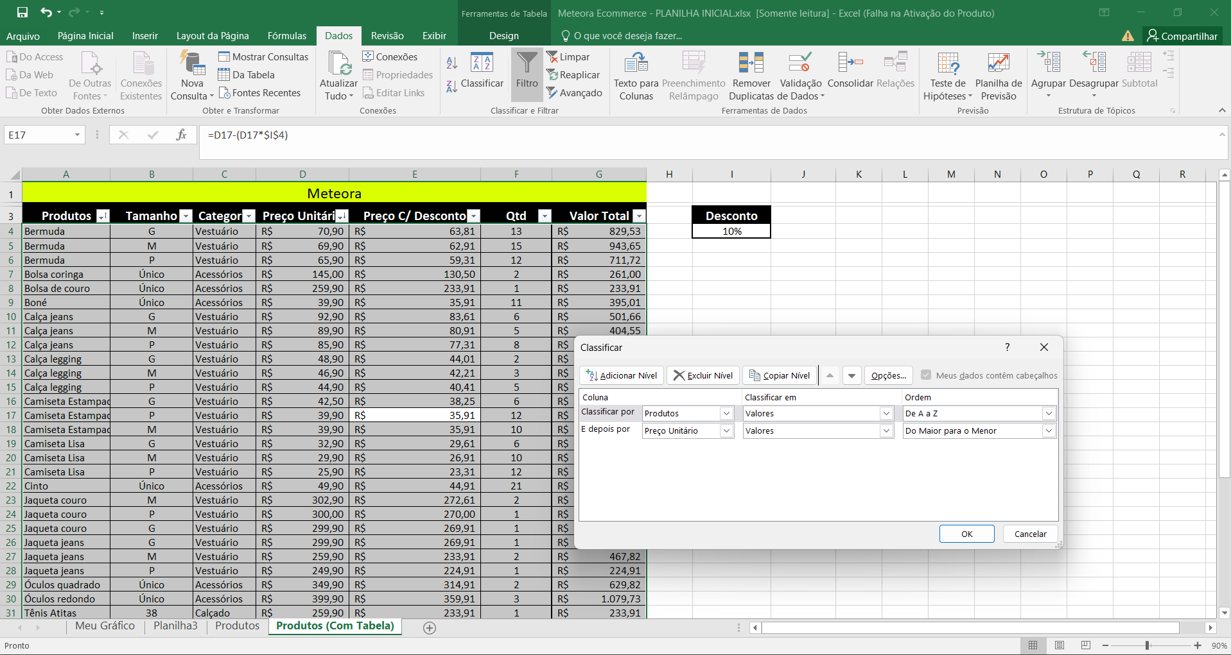Click Remover Duplicatas icon
Screen dimensions: 1231x655
coord(751,63)
